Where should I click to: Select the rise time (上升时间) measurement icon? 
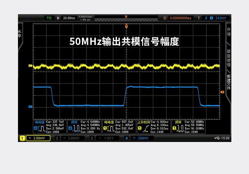pos(144,128)
